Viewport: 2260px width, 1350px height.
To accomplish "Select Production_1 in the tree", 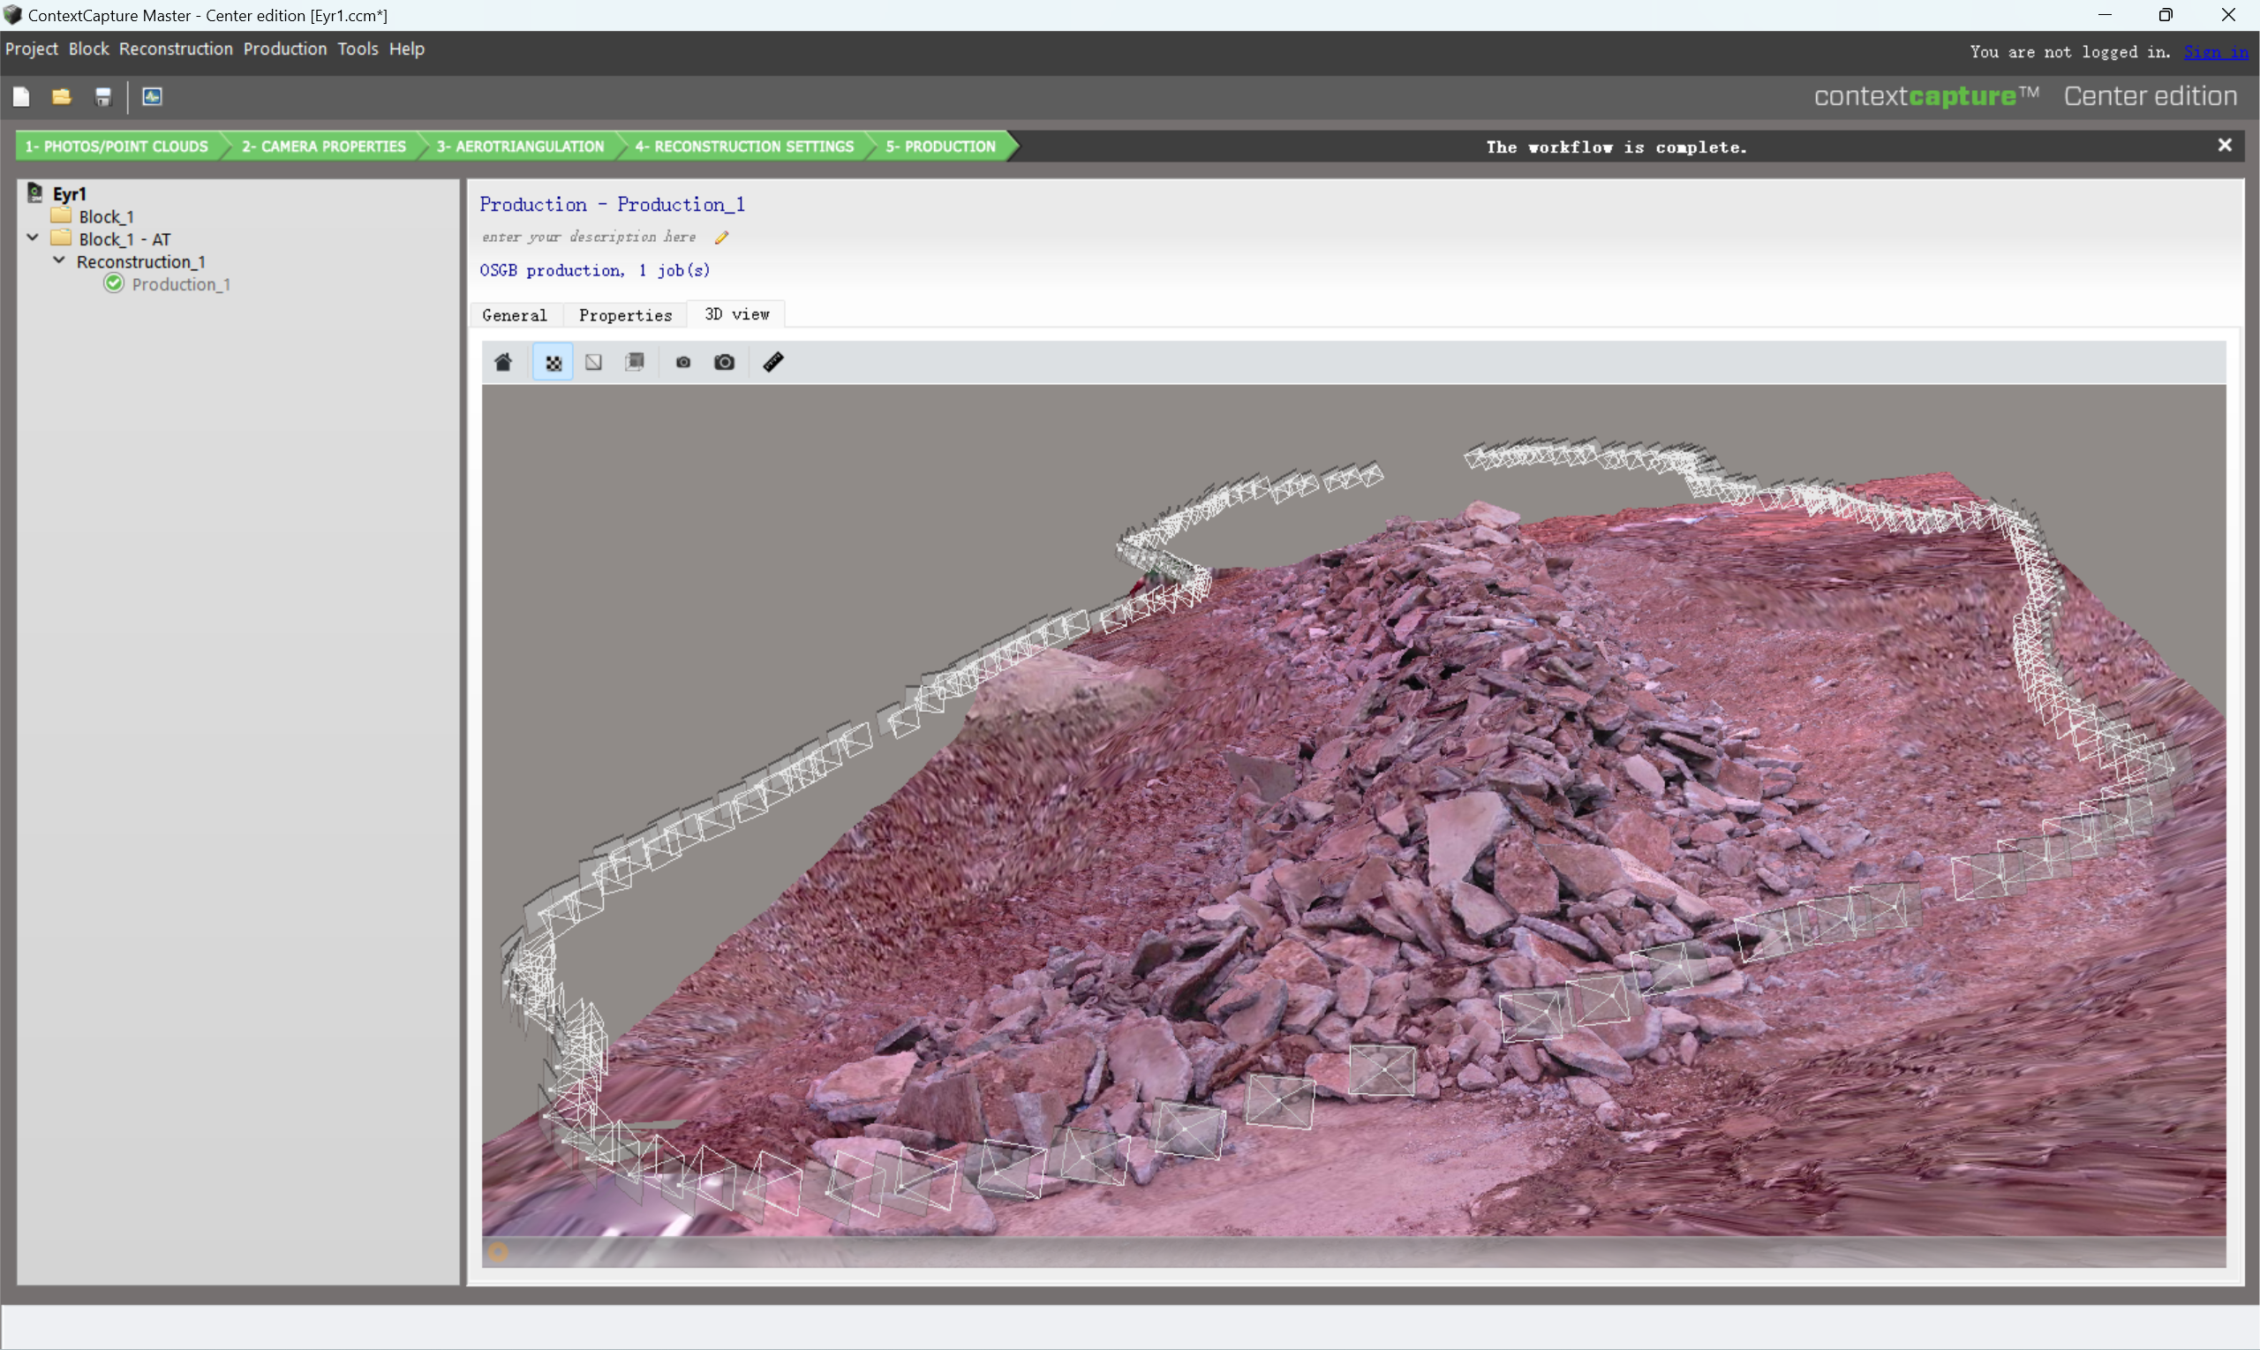I will [x=182, y=284].
